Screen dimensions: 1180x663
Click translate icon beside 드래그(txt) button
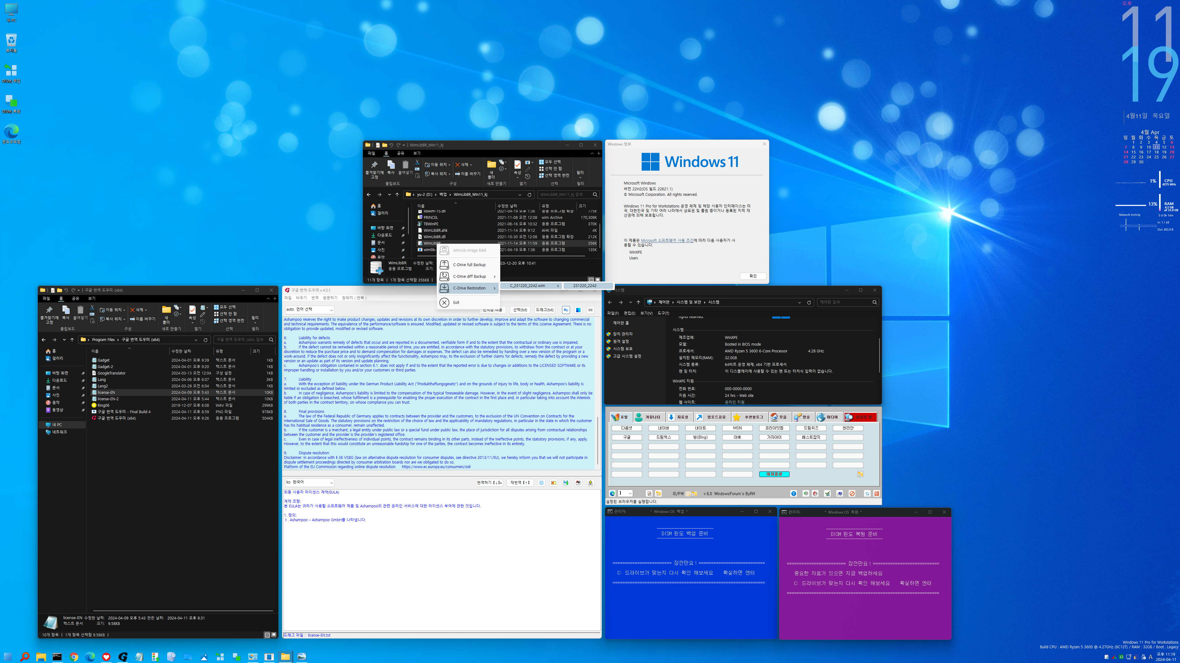coord(566,310)
